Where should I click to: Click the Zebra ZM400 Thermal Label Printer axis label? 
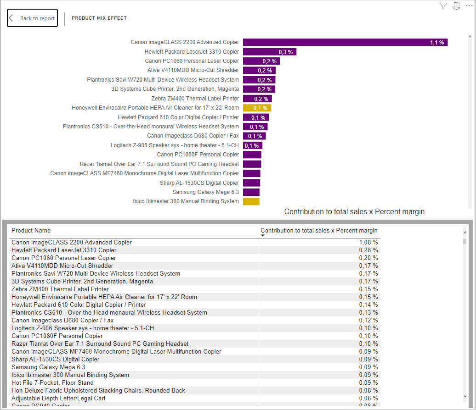(x=195, y=98)
